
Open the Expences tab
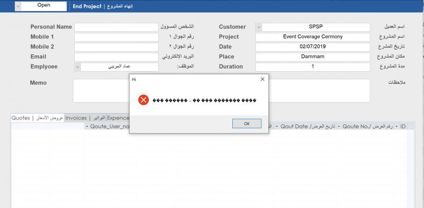tap(118, 118)
